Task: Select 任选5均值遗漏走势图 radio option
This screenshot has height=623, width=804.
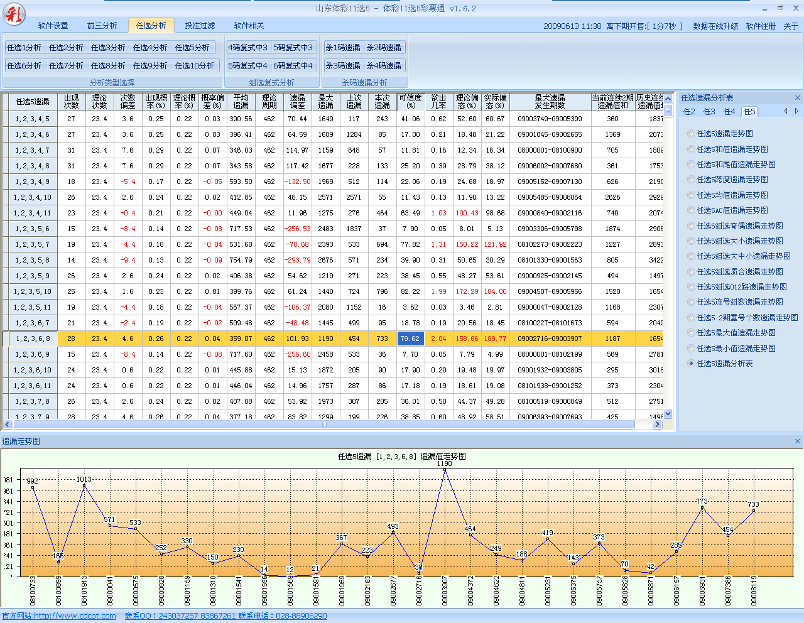Action: pyautogui.click(x=727, y=195)
